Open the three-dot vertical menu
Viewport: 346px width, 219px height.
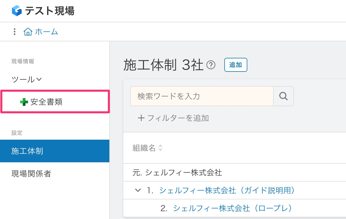[x=15, y=32]
